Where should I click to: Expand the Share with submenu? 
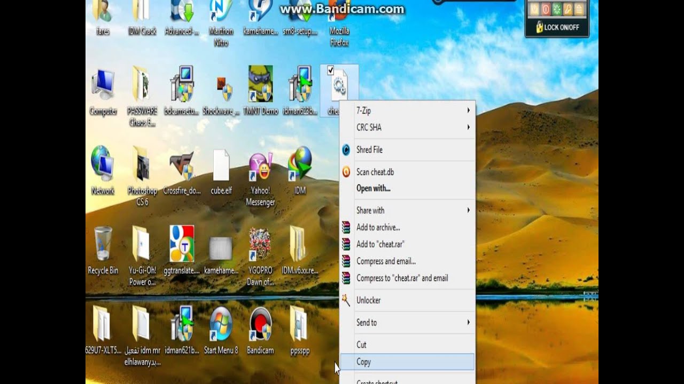(x=407, y=210)
